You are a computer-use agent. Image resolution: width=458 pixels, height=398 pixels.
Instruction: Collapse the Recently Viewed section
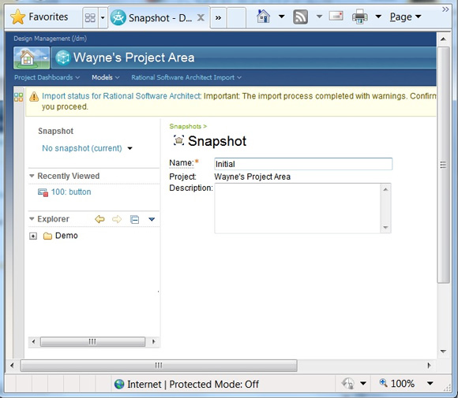(32, 176)
